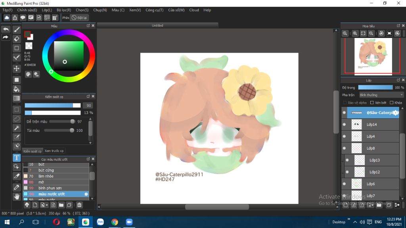Click the Undo arrow
The height and width of the screenshot is (228, 406).
tap(6, 29)
